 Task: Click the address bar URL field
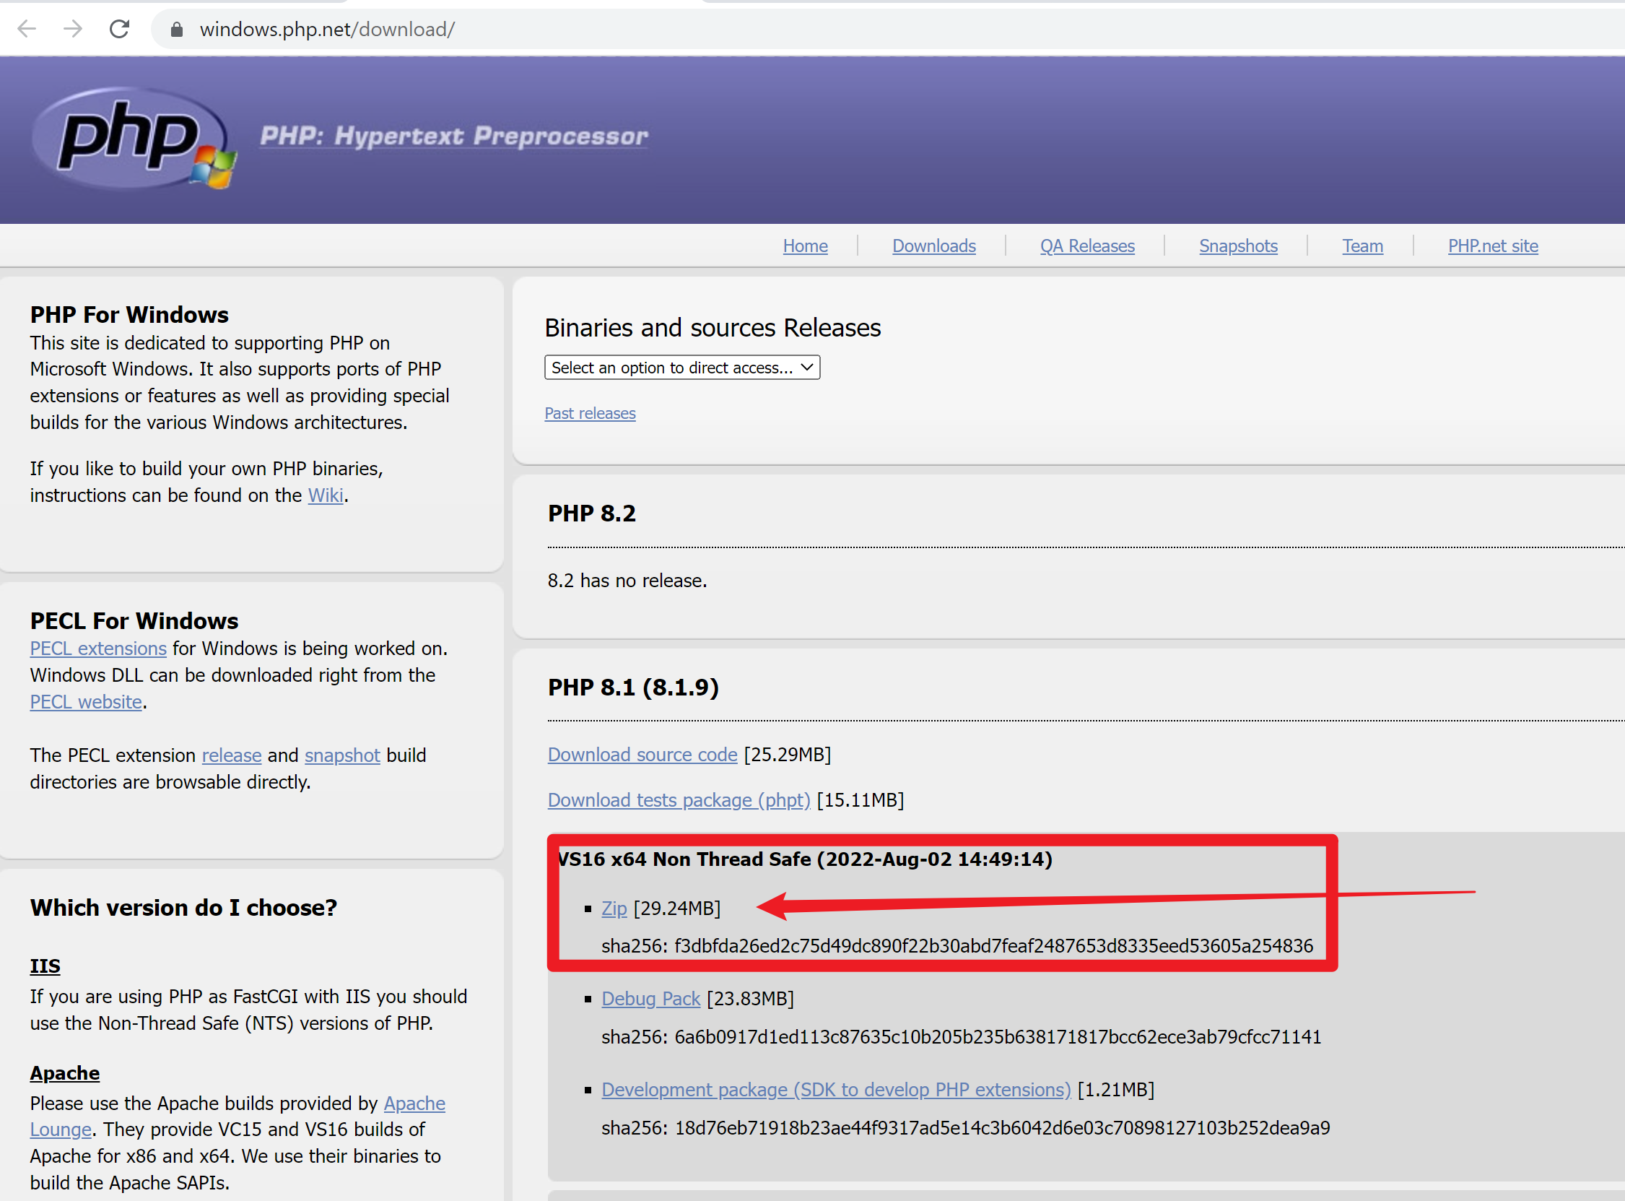(x=327, y=29)
